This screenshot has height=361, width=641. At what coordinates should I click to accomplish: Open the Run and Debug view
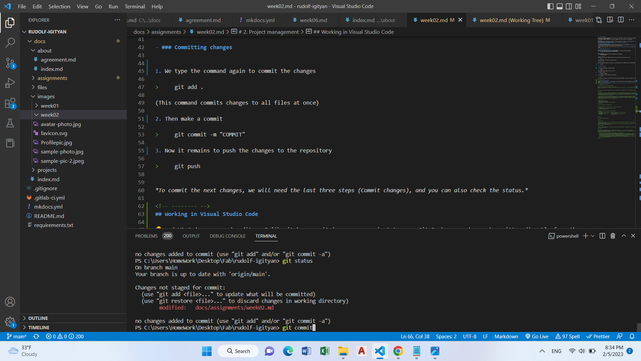pyautogui.click(x=10, y=83)
